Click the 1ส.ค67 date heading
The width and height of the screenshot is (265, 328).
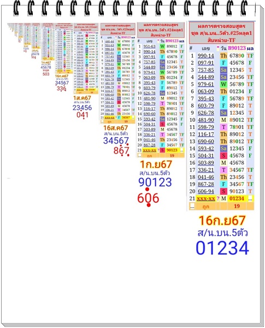click(x=82, y=98)
